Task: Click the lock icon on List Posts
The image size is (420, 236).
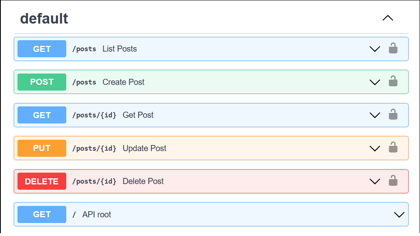Action: click(393, 49)
